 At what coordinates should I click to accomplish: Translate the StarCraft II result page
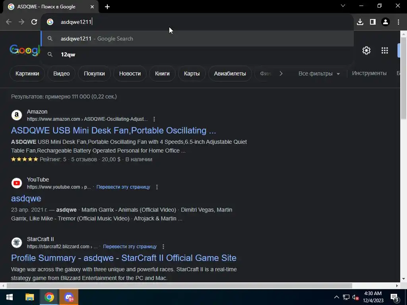click(130, 247)
